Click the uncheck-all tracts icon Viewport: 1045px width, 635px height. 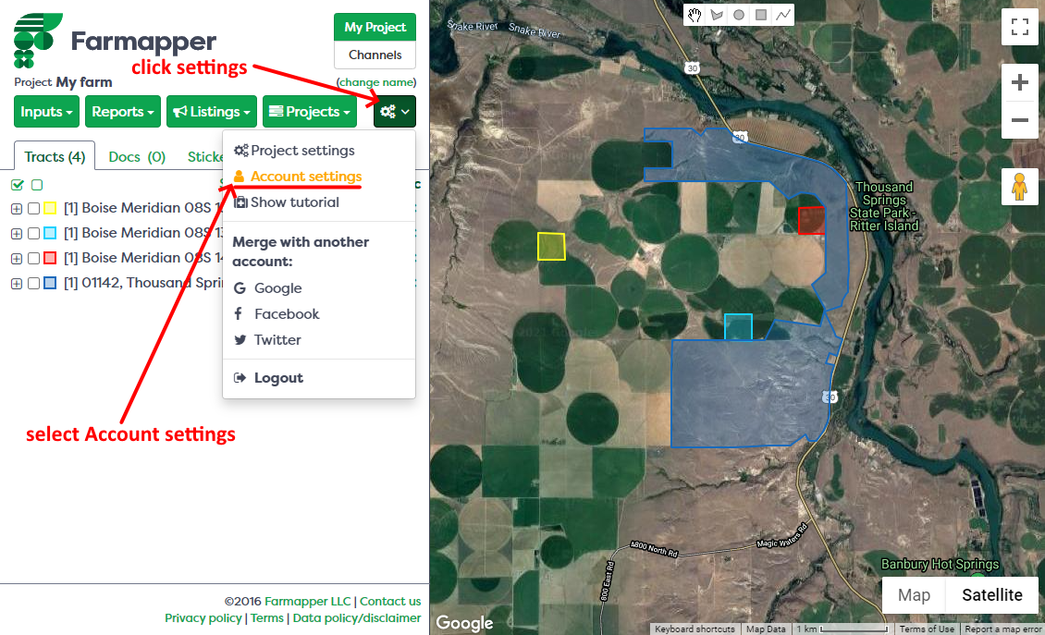click(x=37, y=185)
